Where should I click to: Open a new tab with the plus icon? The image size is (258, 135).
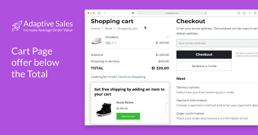coord(250,13)
